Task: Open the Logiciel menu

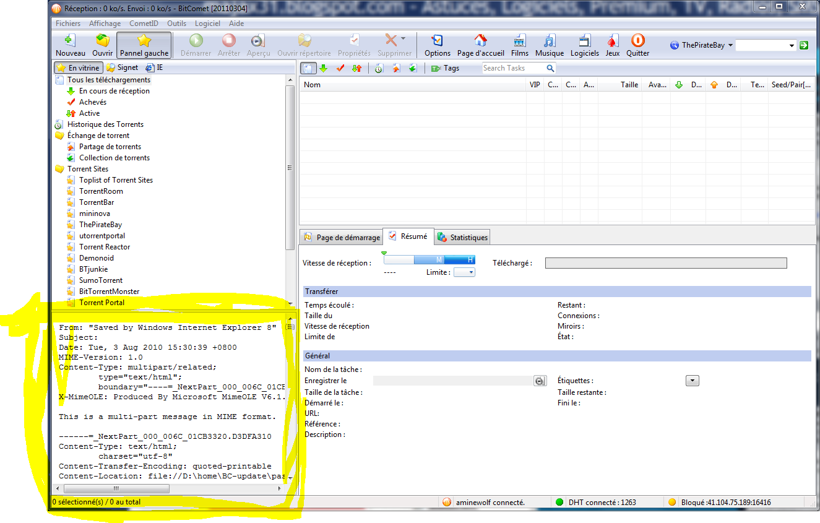Action: pos(207,24)
